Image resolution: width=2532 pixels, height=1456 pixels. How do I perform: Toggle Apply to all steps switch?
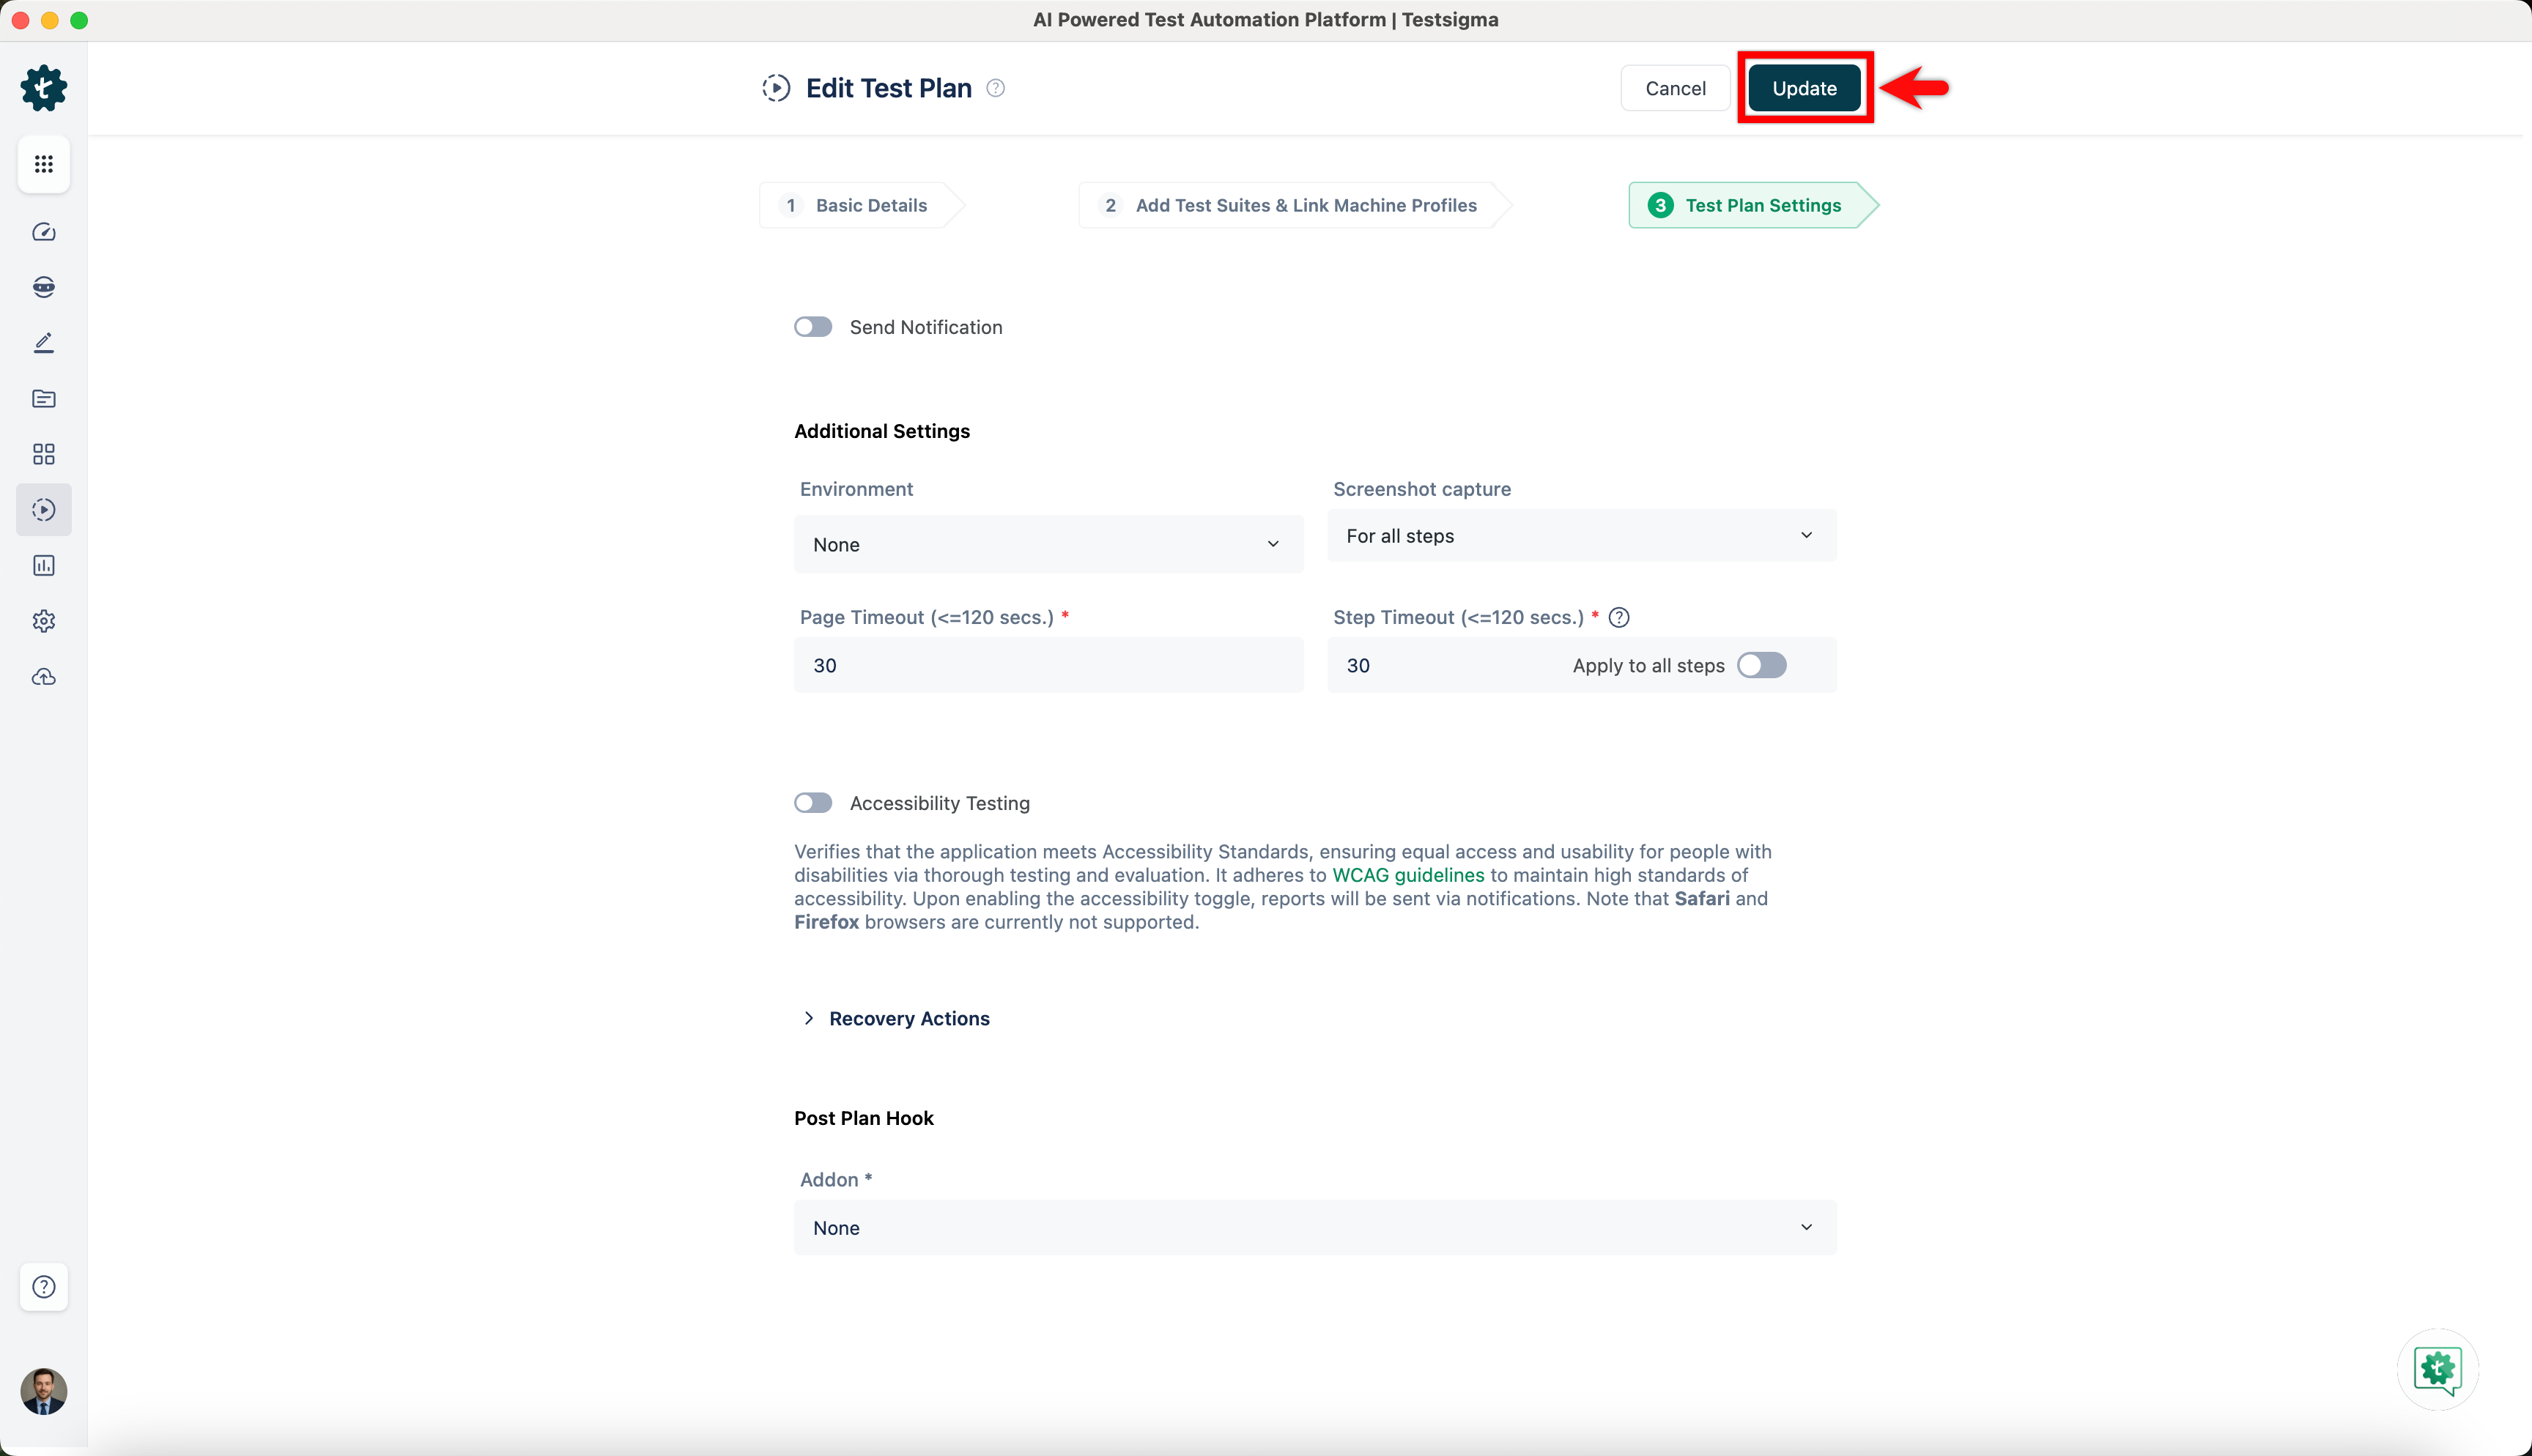pyautogui.click(x=1761, y=665)
